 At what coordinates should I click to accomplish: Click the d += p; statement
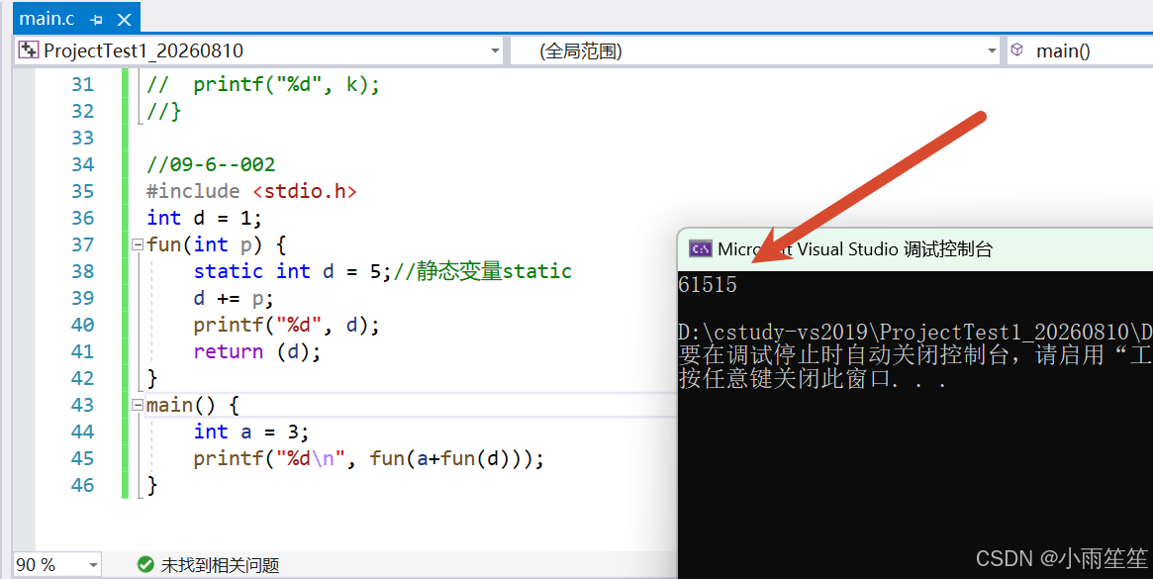click(x=234, y=298)
